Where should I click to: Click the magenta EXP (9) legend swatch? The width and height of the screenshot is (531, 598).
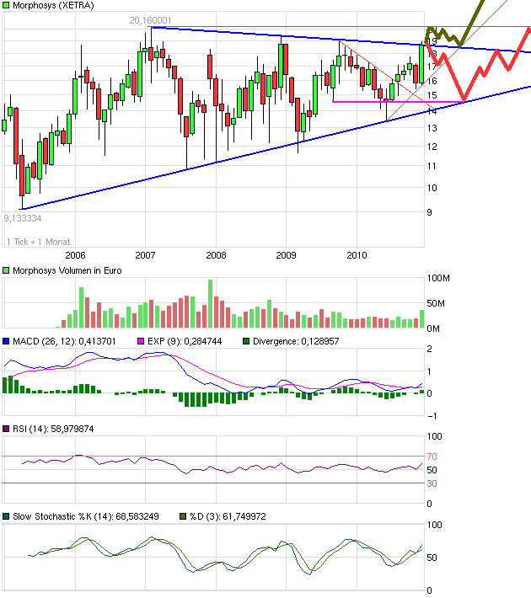click(141, 341)
